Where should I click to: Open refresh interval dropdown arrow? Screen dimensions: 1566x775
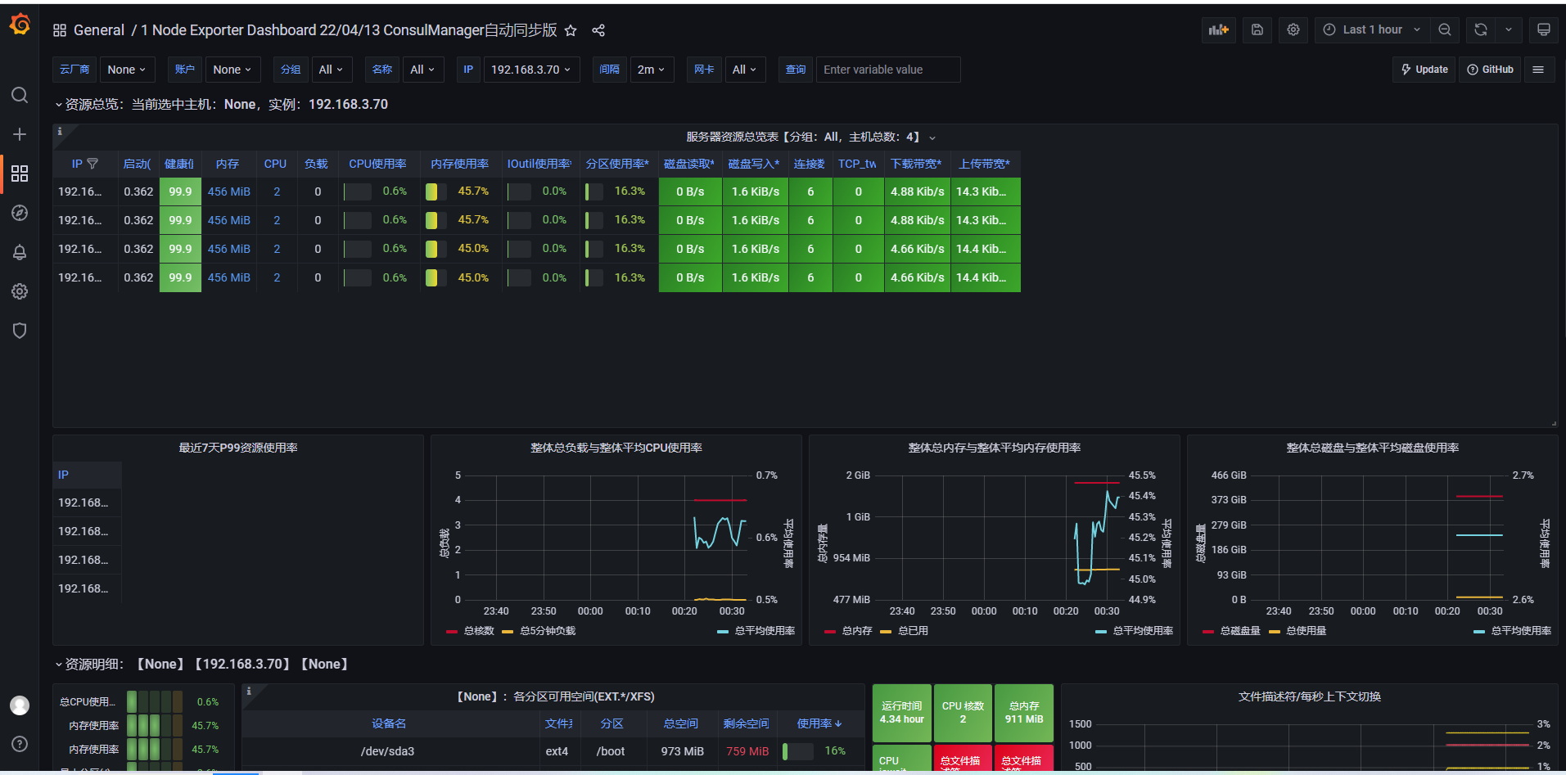1509,29
